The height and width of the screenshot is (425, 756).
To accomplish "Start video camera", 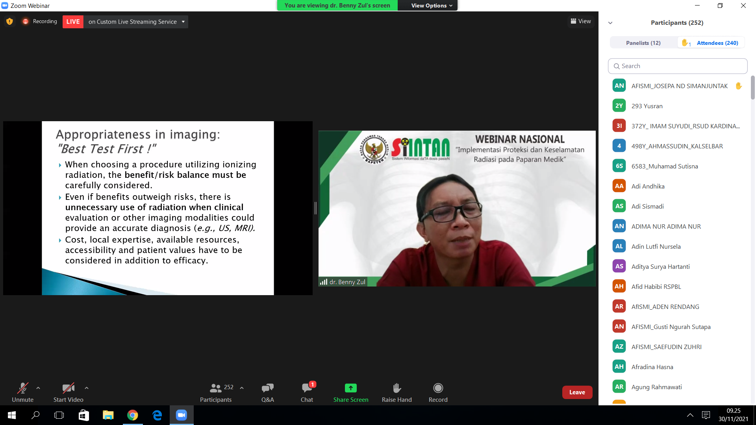I will point(69,392).
